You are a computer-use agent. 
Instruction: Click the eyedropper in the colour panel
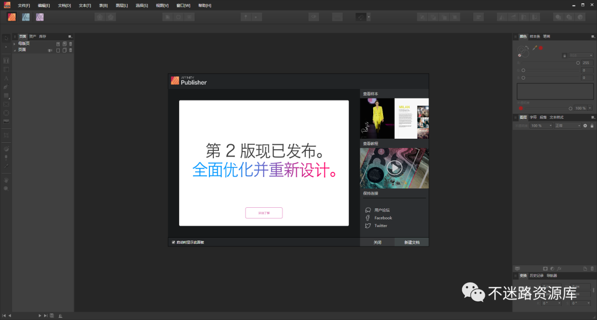535,48
